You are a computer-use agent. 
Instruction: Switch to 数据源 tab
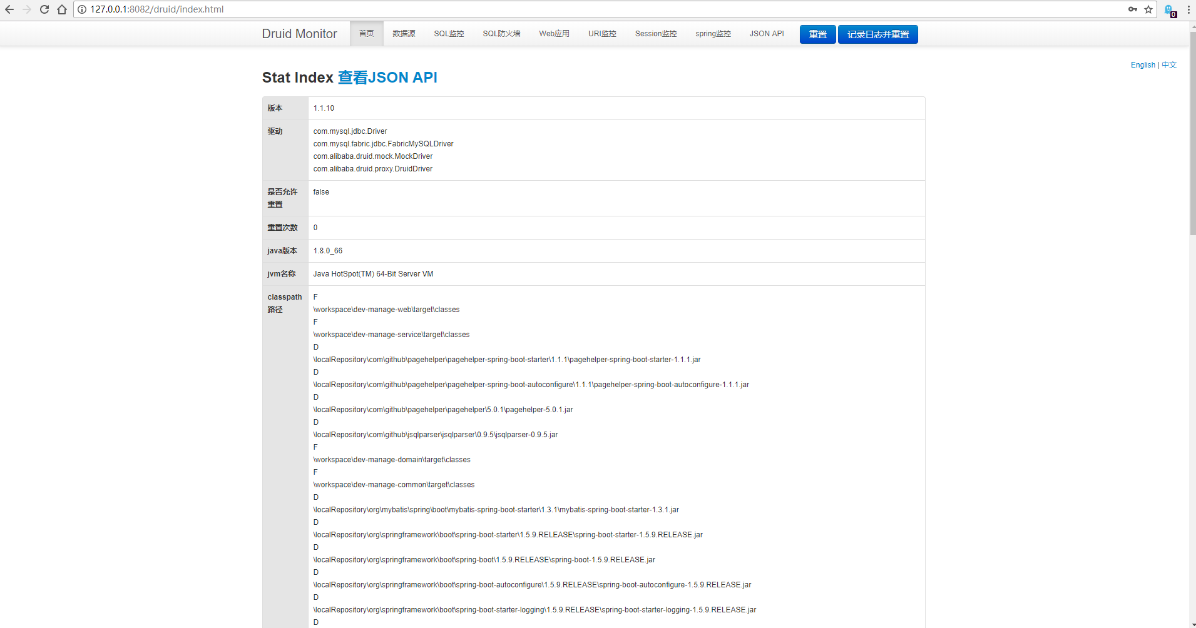click(x=404, y=34)
